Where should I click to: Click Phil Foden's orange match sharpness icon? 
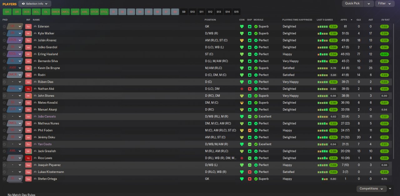pyautogui.click(x=249, y=130)
